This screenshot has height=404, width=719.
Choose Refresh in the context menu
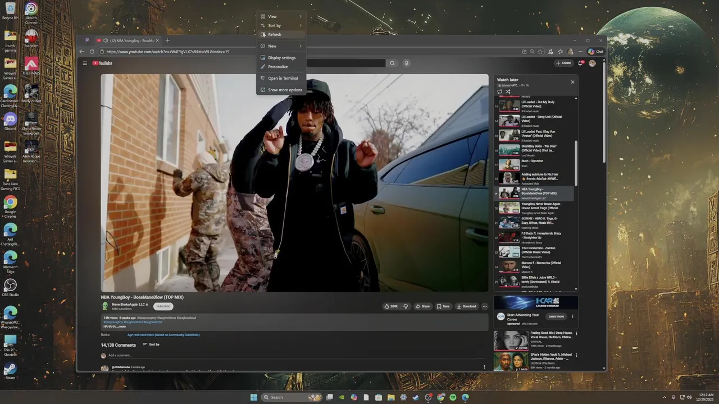coord(281,34)
